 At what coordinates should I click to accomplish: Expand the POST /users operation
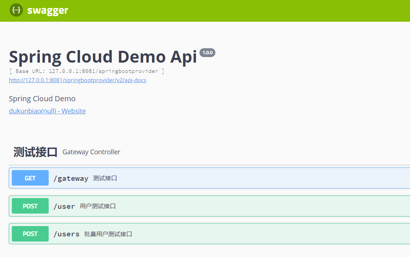click(x=209, y=234)
